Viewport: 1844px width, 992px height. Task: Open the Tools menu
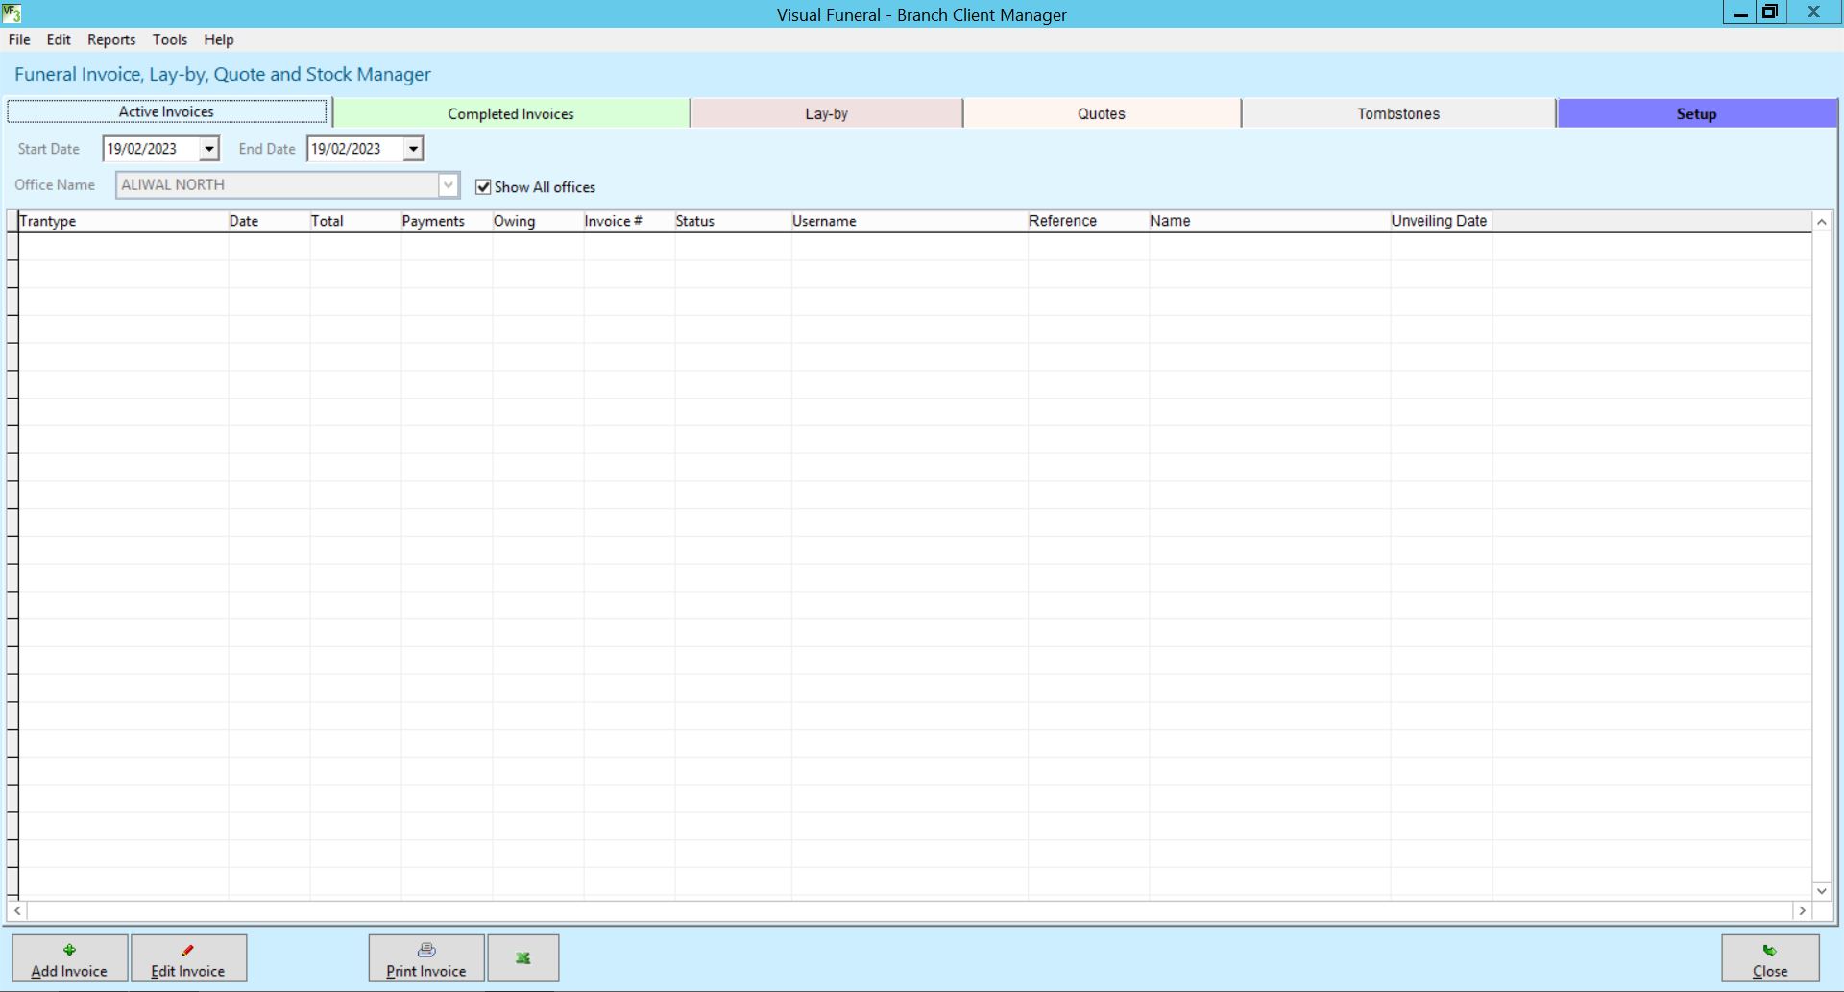pyautogui.click(x=170, y=39)
